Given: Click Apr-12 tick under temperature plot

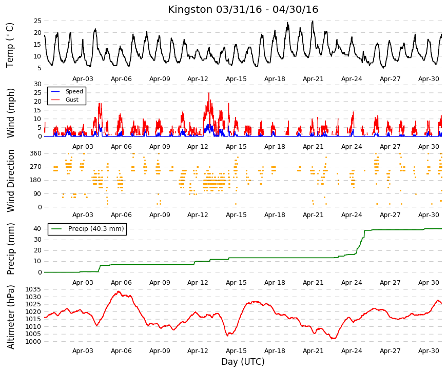Looking at the screenshot, I should click(198, 79).
